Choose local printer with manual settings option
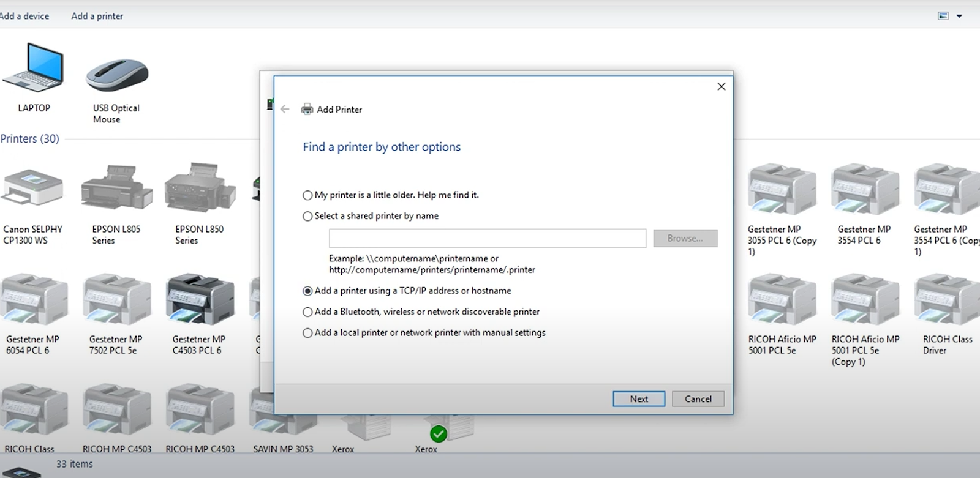The height and width of the screenshot is (478, 980). coord(307,333)
